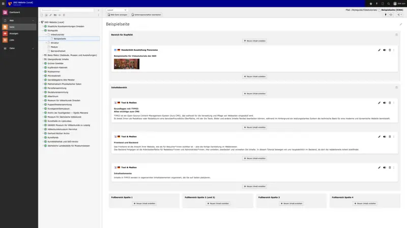This screenshot has width=407, height=228.
Task: Expand the Grünes Gewölbe tree node
Action: tap(43, 63)
